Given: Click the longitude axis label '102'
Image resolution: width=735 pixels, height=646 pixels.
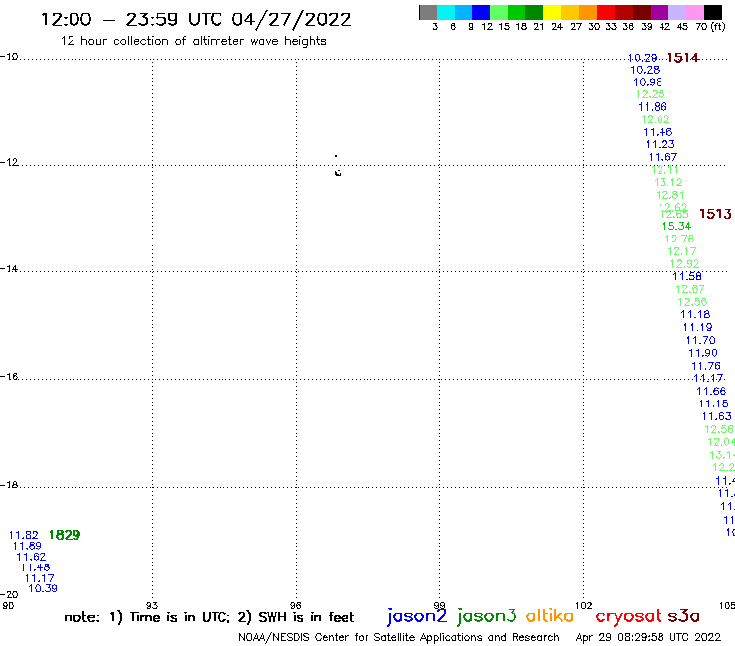Looking at the screenshot, I should tap(584, 605).
